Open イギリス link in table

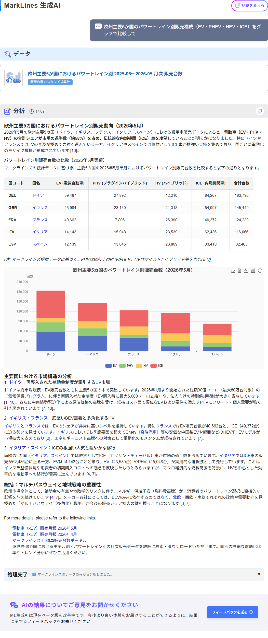point(40,208)
